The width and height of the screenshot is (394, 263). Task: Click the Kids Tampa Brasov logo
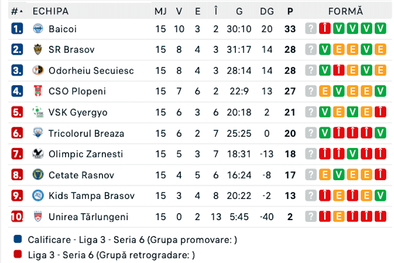[38, 195]
